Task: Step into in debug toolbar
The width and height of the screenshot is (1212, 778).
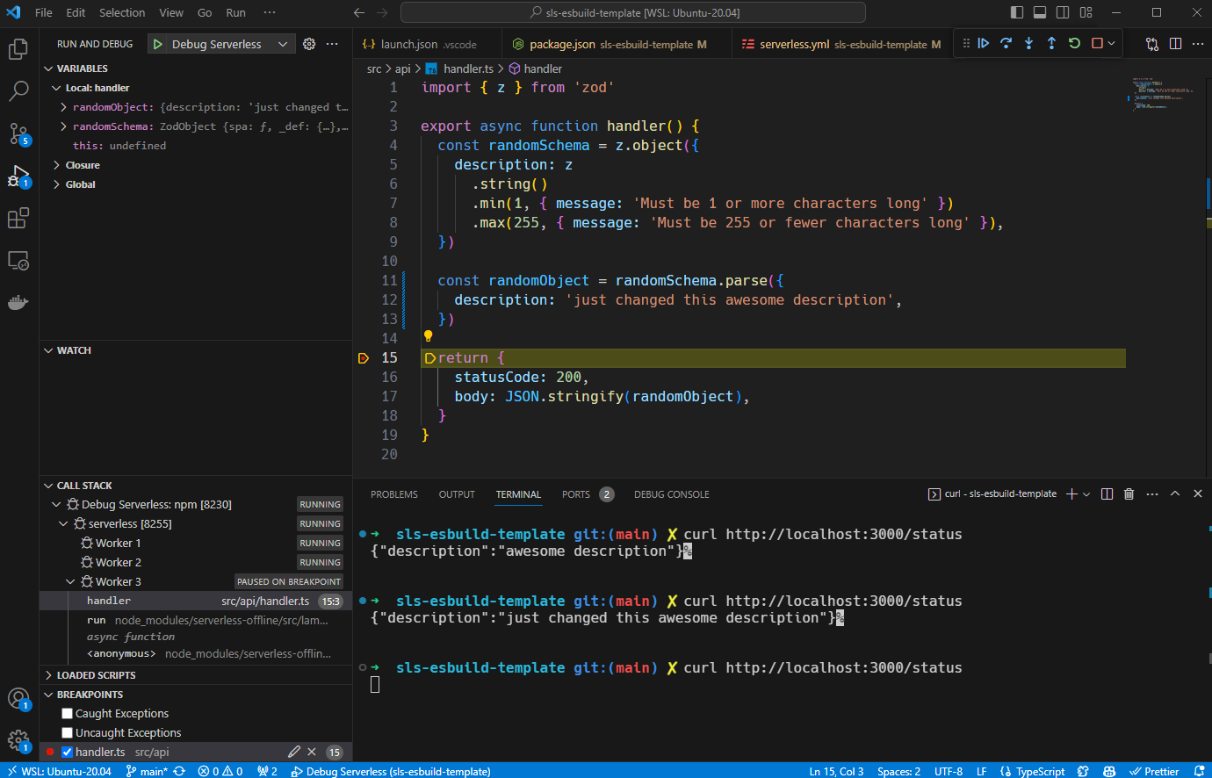Action: [x=1029, y=43]
